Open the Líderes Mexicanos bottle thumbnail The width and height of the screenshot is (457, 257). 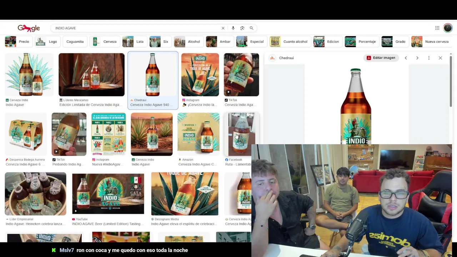pos(92,75)
